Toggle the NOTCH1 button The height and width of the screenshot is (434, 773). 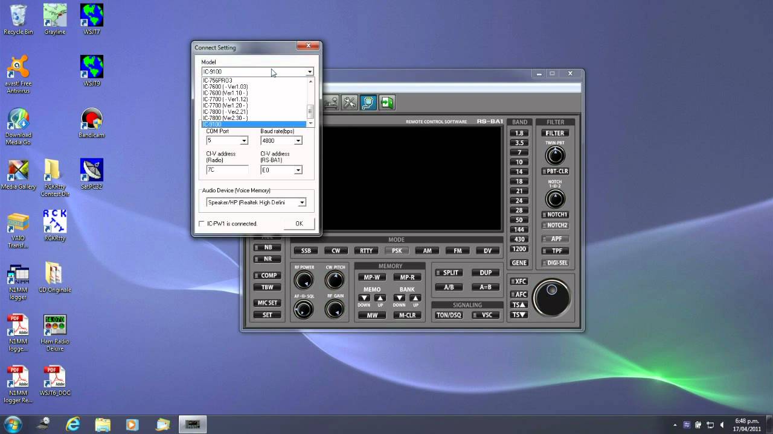coord(554,215)
